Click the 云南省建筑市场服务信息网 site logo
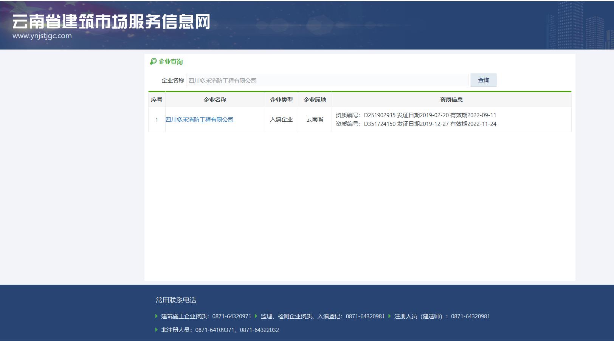The height and width of the screenshot is (341, 614). coord(111,22)
